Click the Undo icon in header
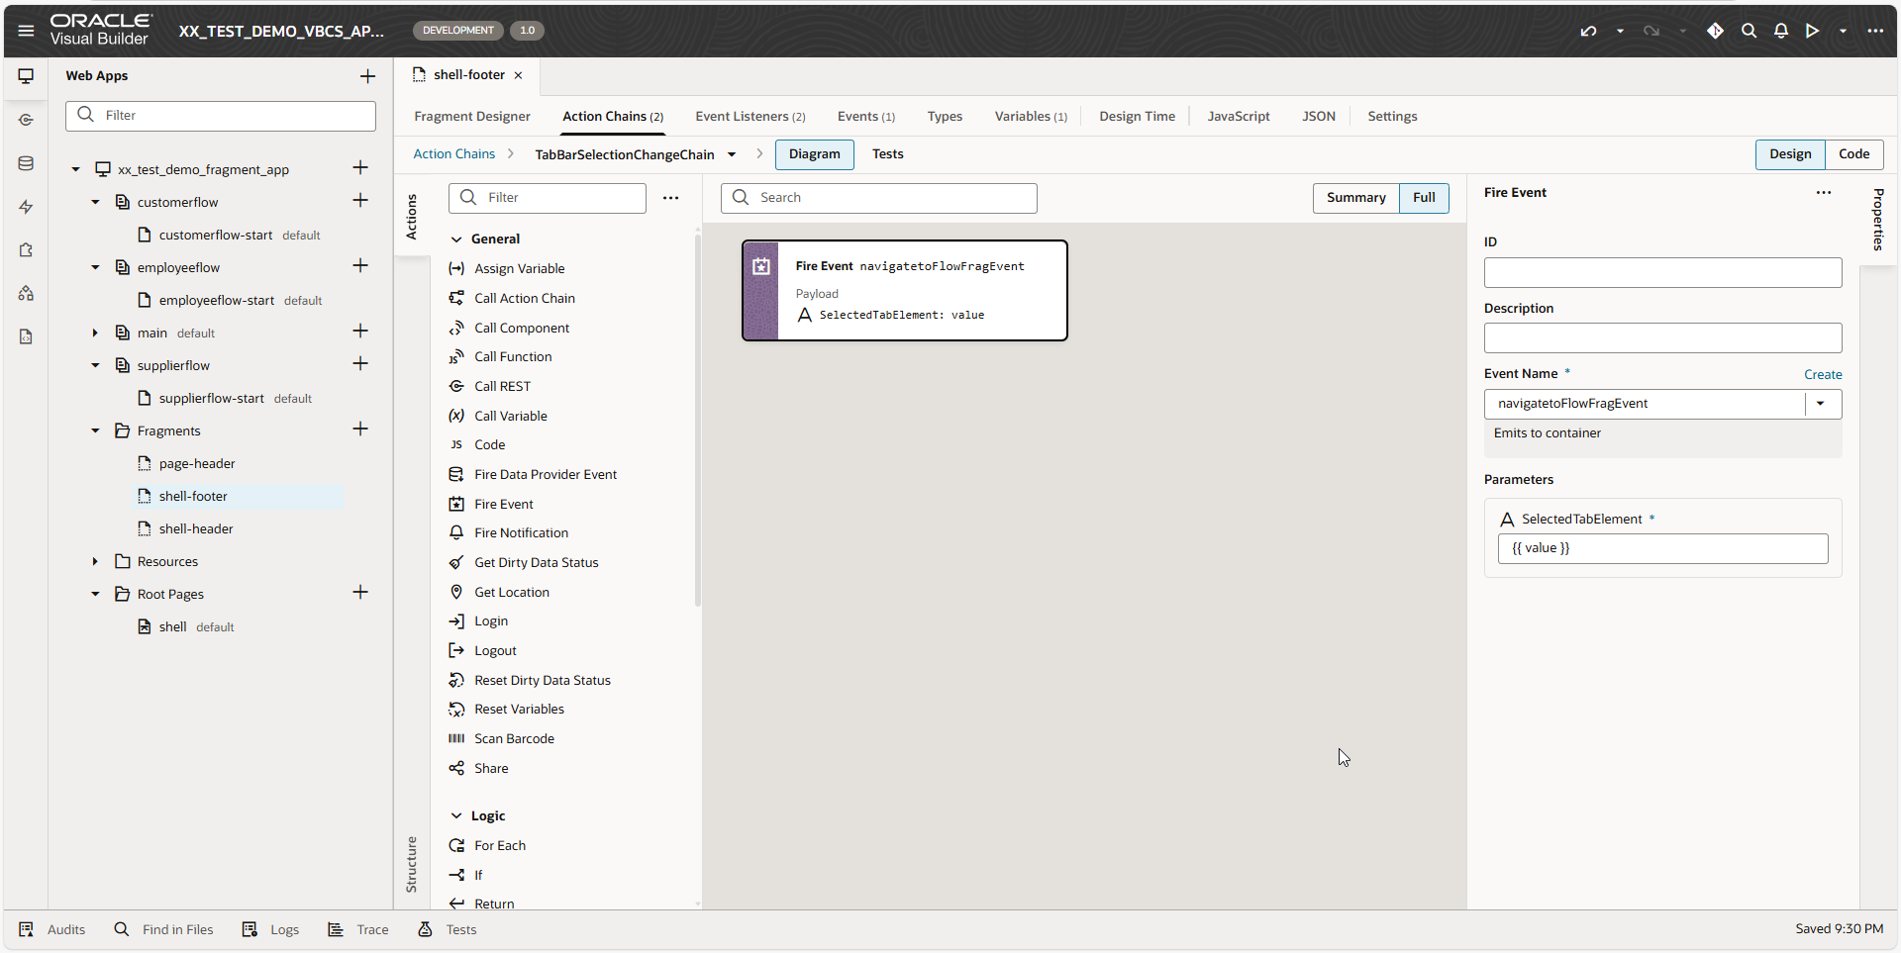The width and height of the screenshot is (1901, 953). 1588,31
